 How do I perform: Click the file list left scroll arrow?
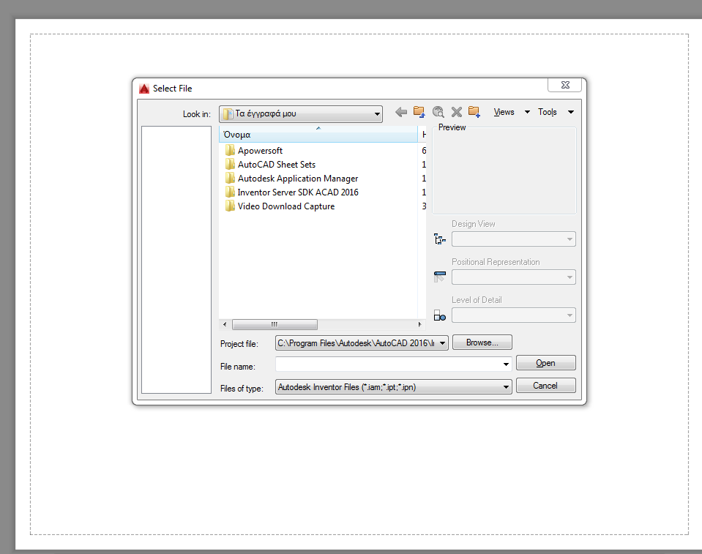225,324
